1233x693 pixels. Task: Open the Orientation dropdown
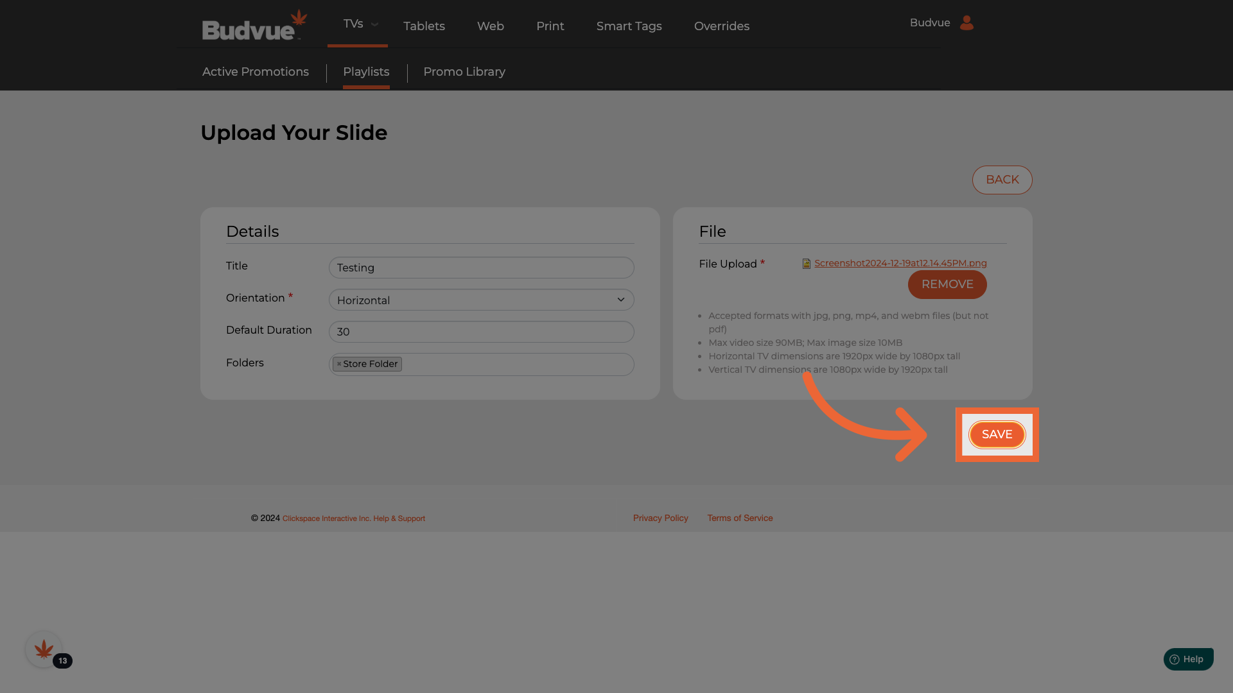coord(481,300)
